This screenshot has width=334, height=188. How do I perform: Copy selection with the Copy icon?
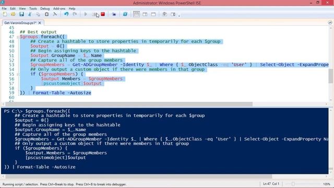38,14
